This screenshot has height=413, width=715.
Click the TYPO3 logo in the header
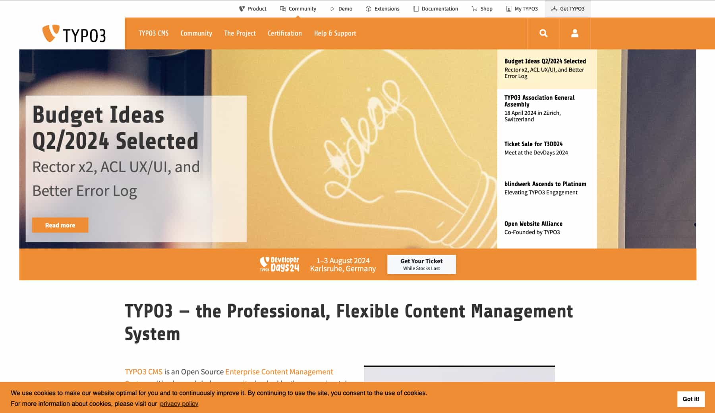(x=74, y=34)
